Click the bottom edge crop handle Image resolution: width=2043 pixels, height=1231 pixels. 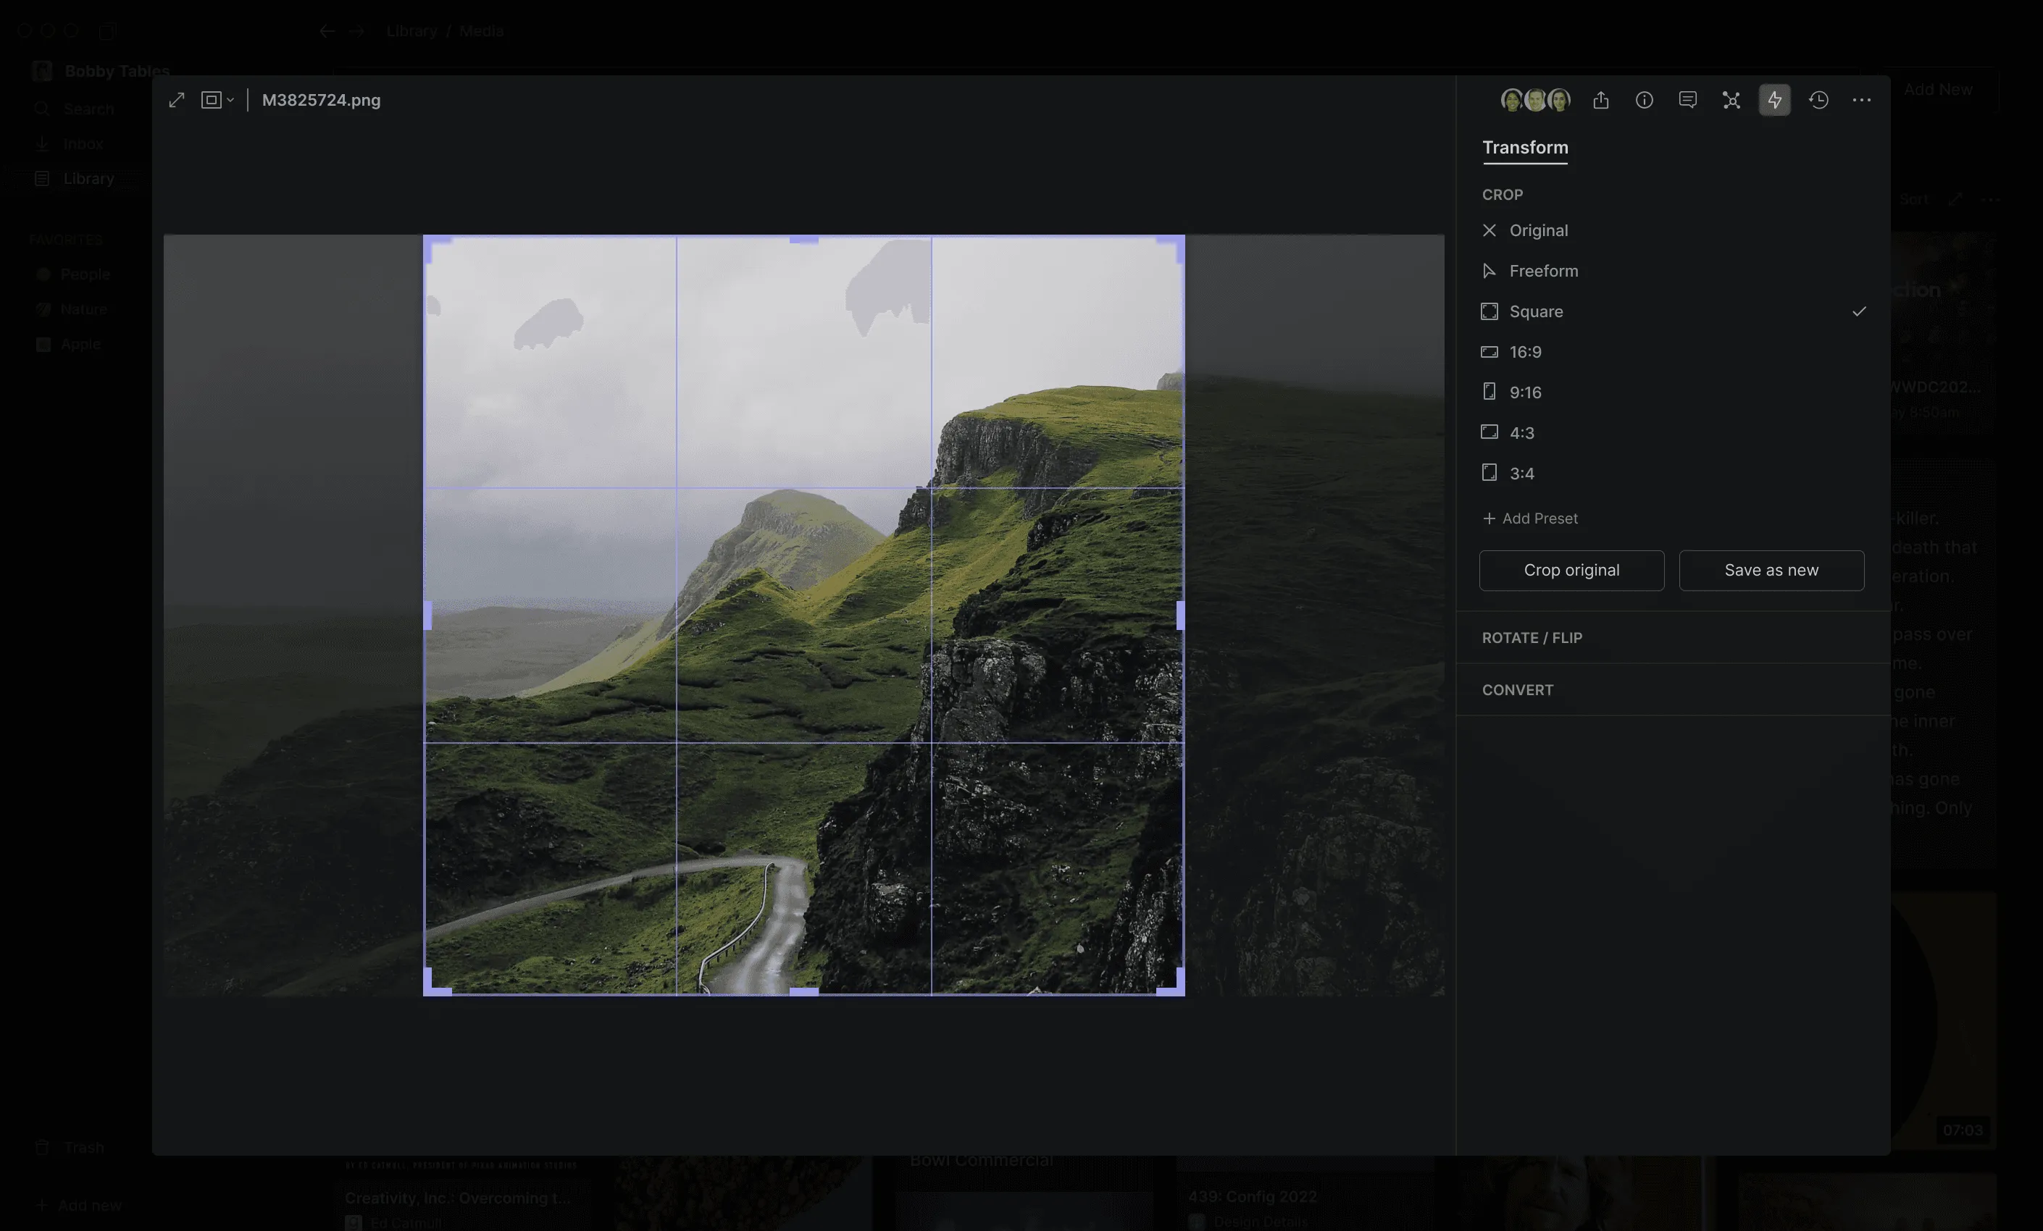tap(803, 991)
